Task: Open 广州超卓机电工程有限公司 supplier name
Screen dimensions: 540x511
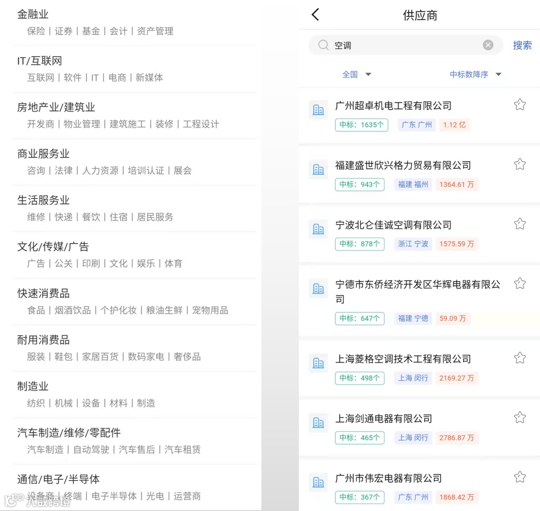Action: tap(393, 106)
